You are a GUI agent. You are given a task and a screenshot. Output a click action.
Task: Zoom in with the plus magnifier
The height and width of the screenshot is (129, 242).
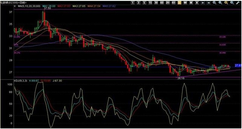[214, 3]
